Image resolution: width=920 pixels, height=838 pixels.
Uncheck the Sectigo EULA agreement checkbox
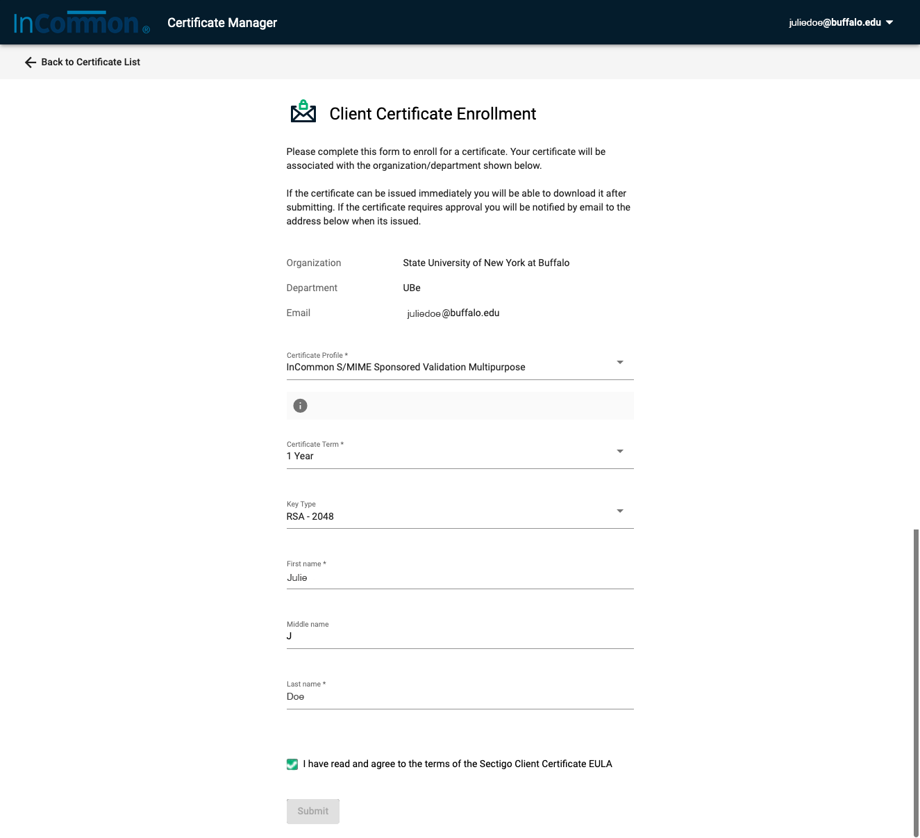(292, 764)
